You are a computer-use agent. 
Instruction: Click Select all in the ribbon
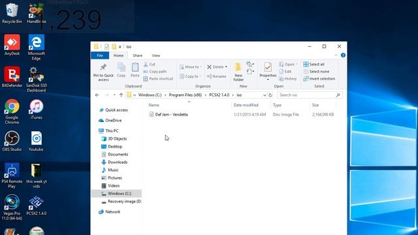(313, 64)
